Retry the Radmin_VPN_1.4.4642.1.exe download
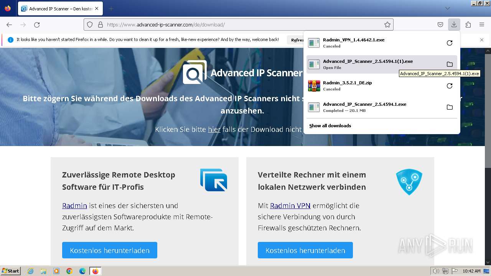This screenshot has height=276, width=491. (450, 43)
